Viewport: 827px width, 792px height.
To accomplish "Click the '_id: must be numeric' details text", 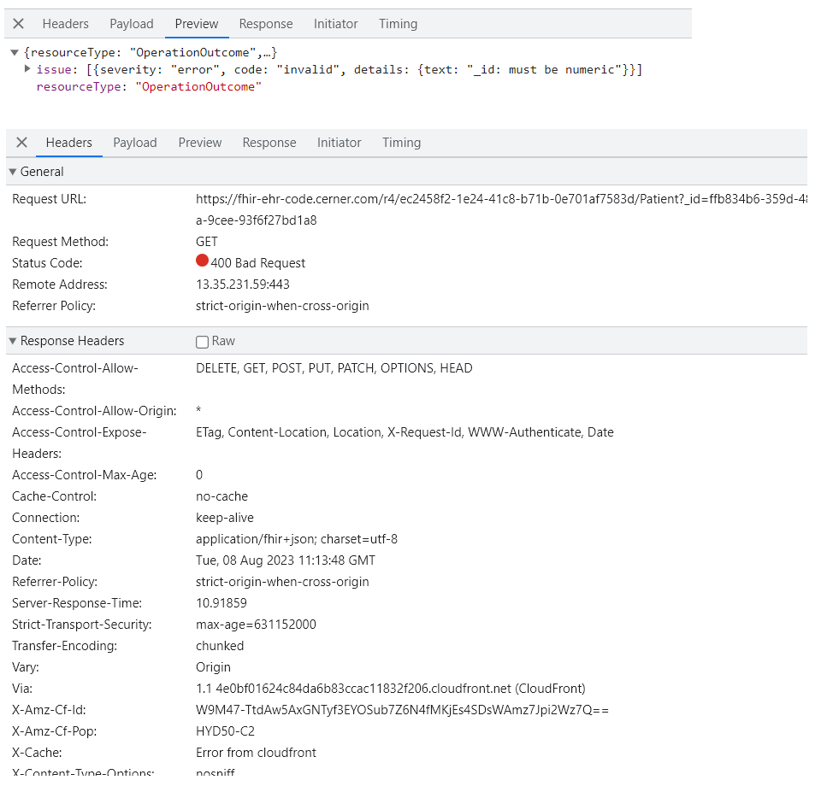I will click(x=544, y=69).
